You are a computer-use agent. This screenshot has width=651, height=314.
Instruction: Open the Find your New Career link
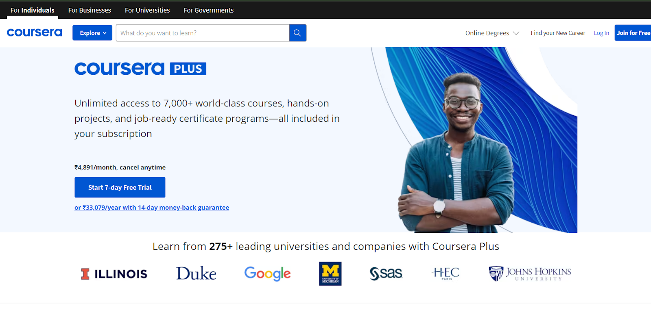click(x=558, y=33)
